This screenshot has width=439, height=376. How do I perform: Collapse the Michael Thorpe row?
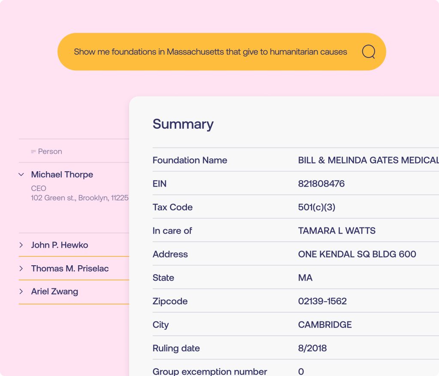pyautogui.click(x=21, y=174)
